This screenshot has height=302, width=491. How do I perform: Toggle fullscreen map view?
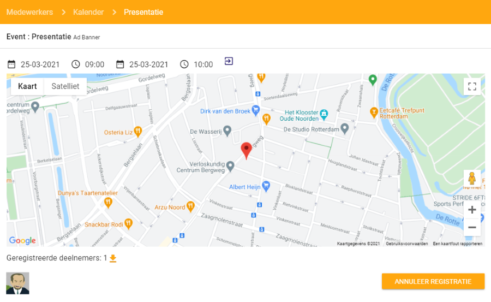click(472, 86)
